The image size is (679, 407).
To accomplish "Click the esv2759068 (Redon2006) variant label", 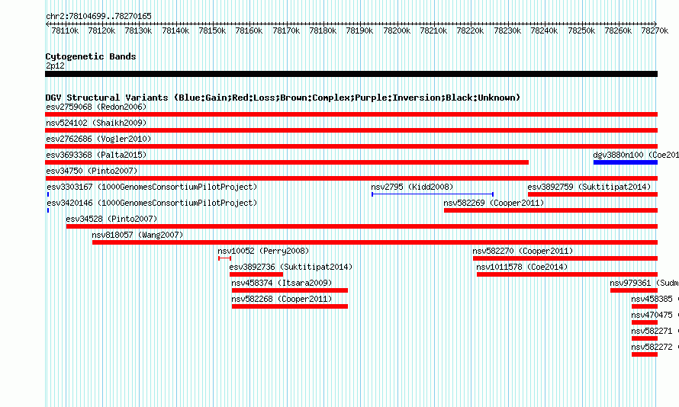I will pyautogui.click(x=96, y=107).
